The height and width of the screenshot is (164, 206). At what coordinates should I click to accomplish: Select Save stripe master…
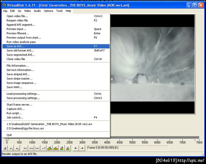tap(56, 79)
